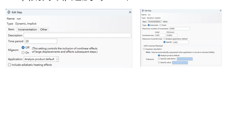Click the Abaqus icon in small Edit Step title
The width and height of the screenshot is (247, 114).
tap(143, 10)
